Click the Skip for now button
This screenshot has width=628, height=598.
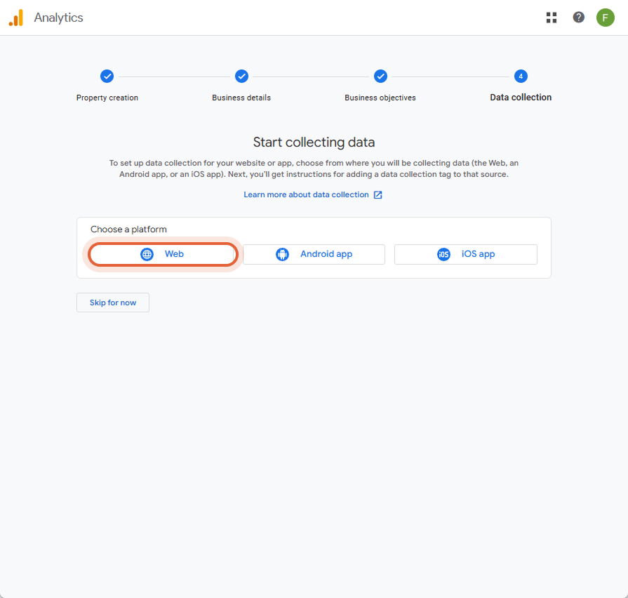[113, 303]
